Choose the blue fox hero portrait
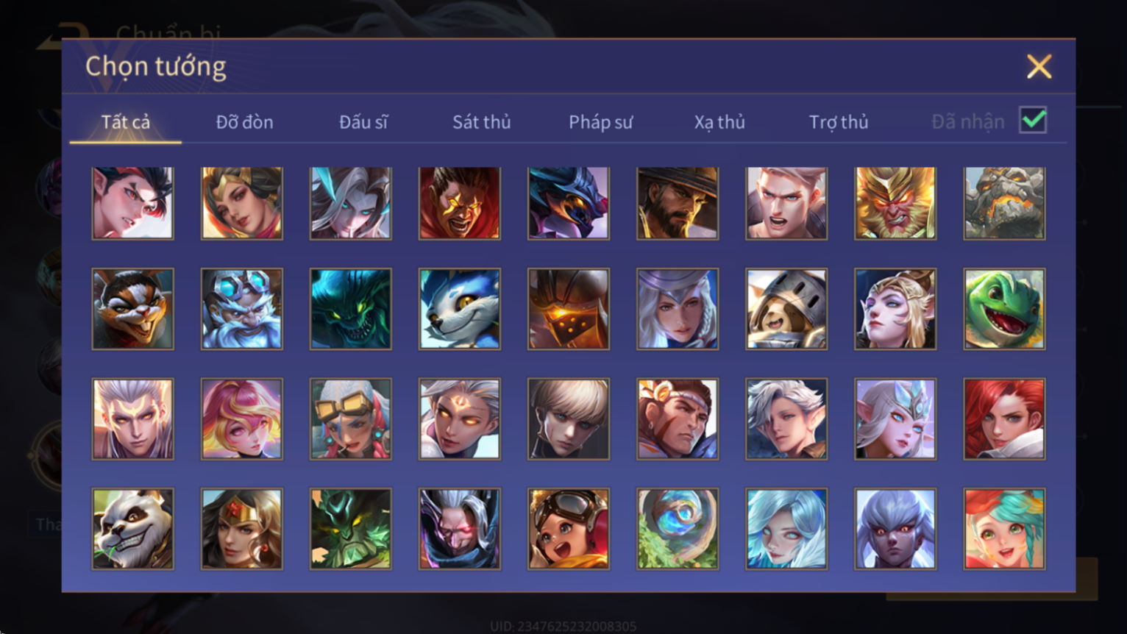The image size is (1127, 634). (x=460, y=309)
